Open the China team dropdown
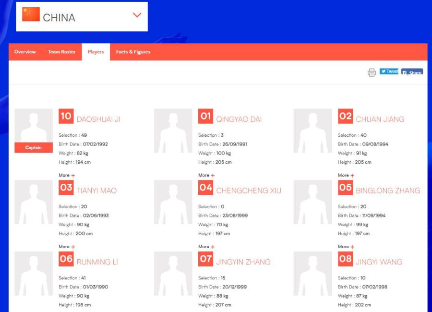The height and width of the screenshot is (312, 432). coord(137,15)
